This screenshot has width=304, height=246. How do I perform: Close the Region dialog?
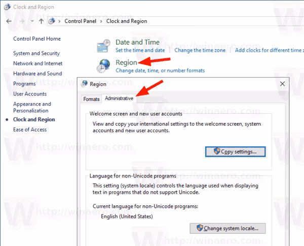coord(283,84)
